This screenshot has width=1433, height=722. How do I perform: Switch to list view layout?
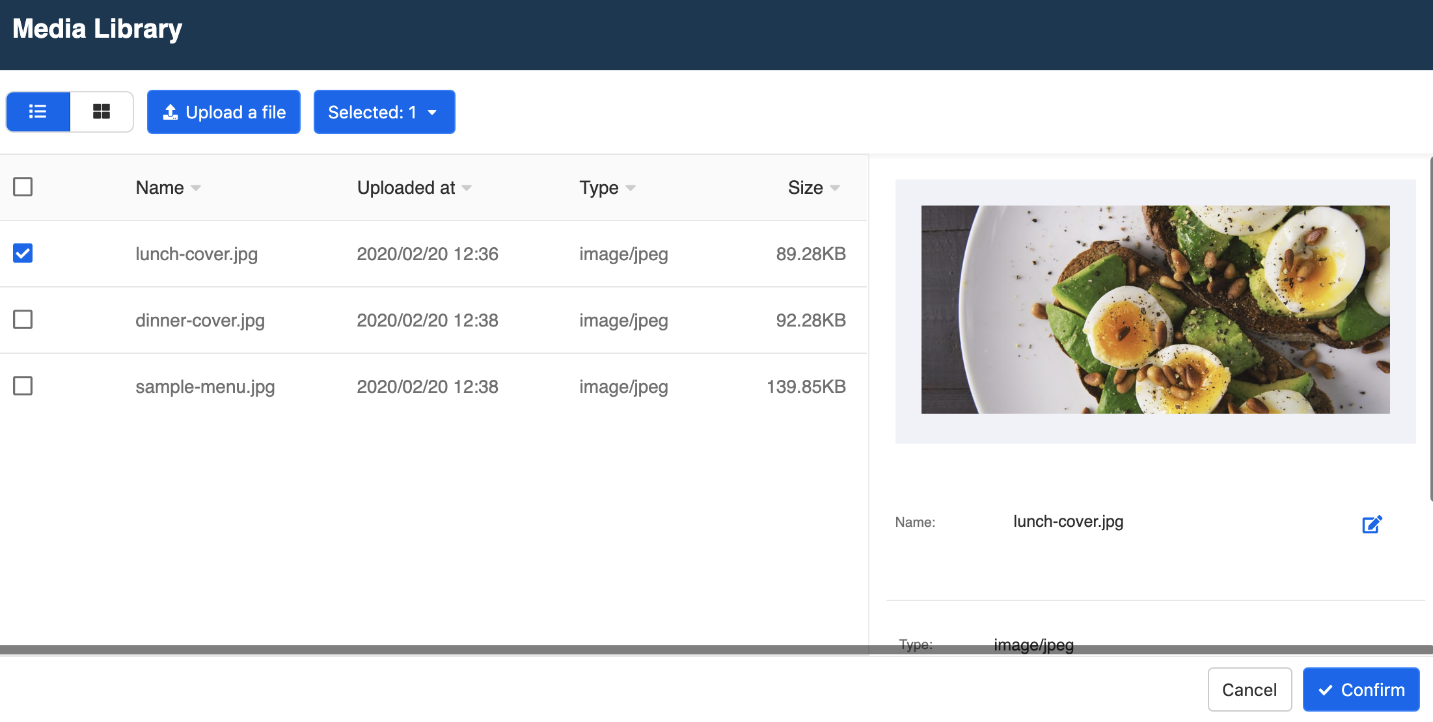37,111
